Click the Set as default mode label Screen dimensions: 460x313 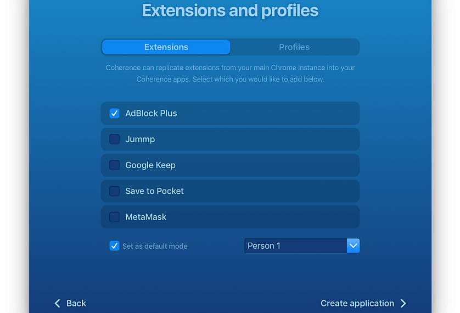pos(155,246)
